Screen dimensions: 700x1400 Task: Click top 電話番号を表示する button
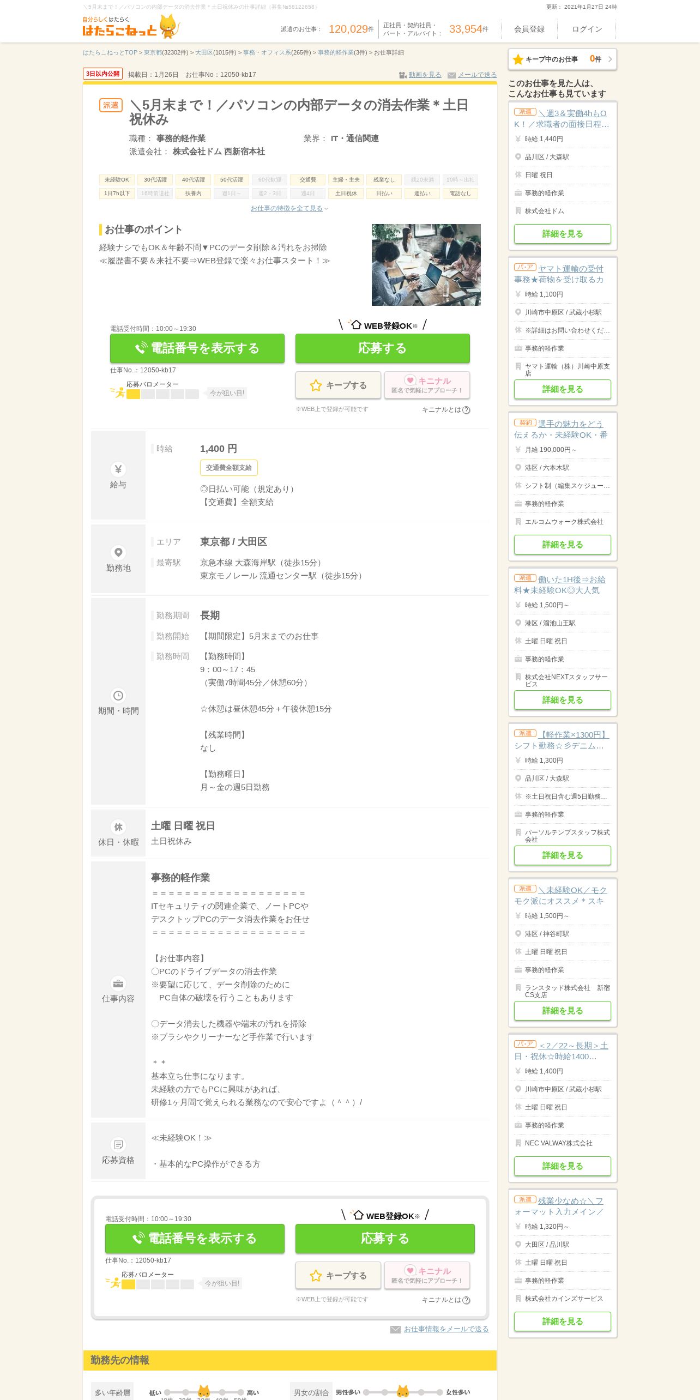point(197,348)
